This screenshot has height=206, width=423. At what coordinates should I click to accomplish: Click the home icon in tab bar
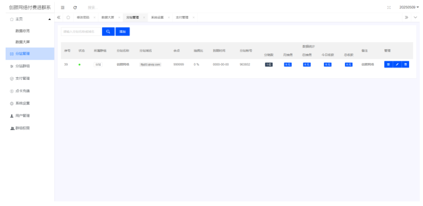(x=68, y=17)
